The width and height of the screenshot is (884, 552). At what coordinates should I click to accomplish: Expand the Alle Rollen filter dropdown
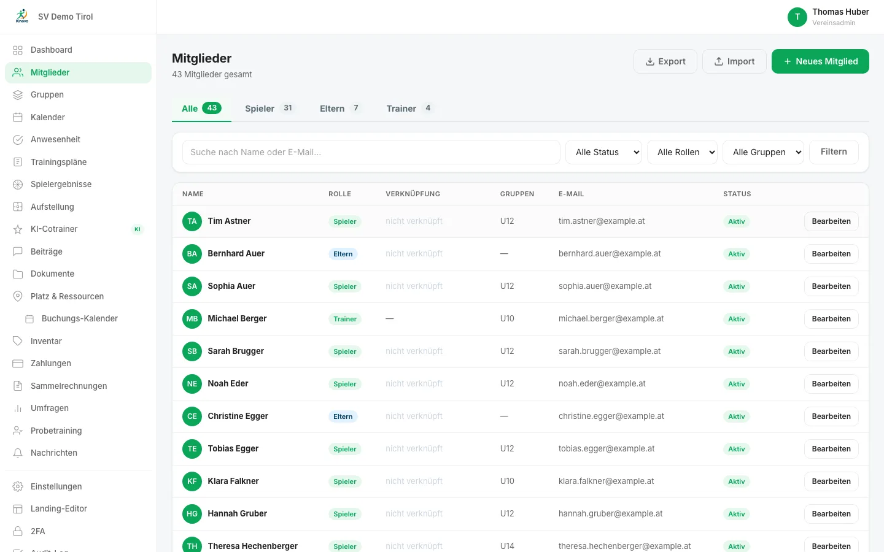pos(683,152)
